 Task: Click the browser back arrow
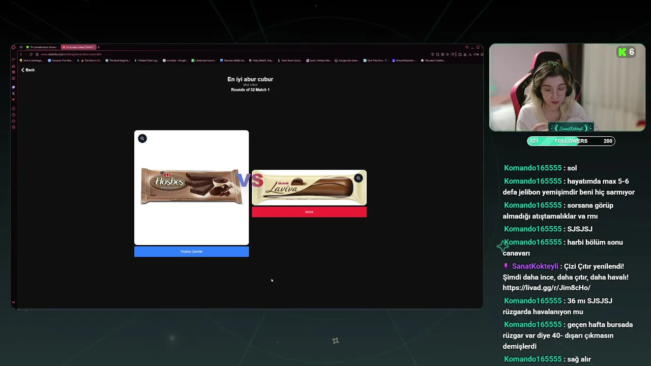point(21,54)
